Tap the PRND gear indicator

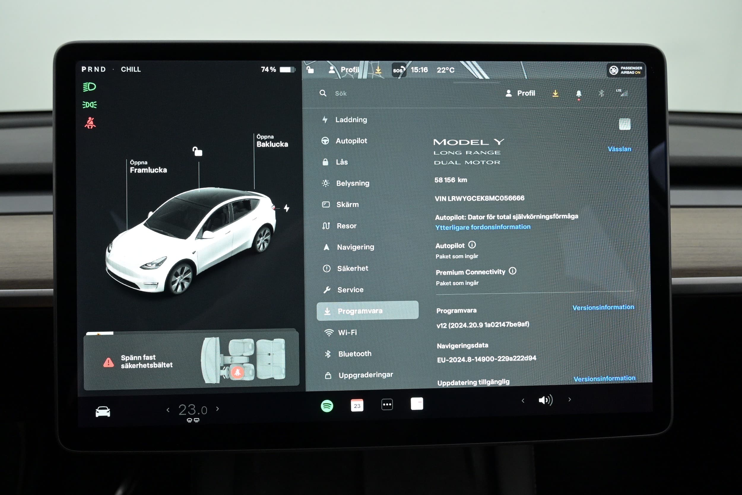pos(94,69)
